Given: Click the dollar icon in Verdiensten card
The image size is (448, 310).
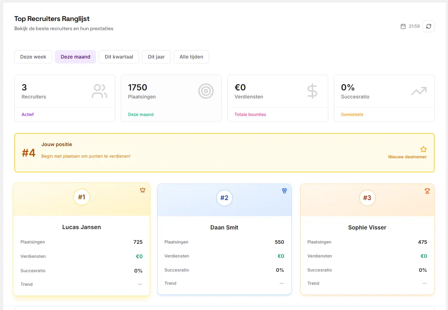Looking at the screenshot, I should tap(312, 91).
